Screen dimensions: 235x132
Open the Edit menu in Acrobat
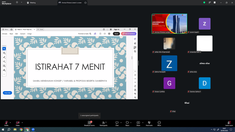pyautogui.click(x=17, y=34)
